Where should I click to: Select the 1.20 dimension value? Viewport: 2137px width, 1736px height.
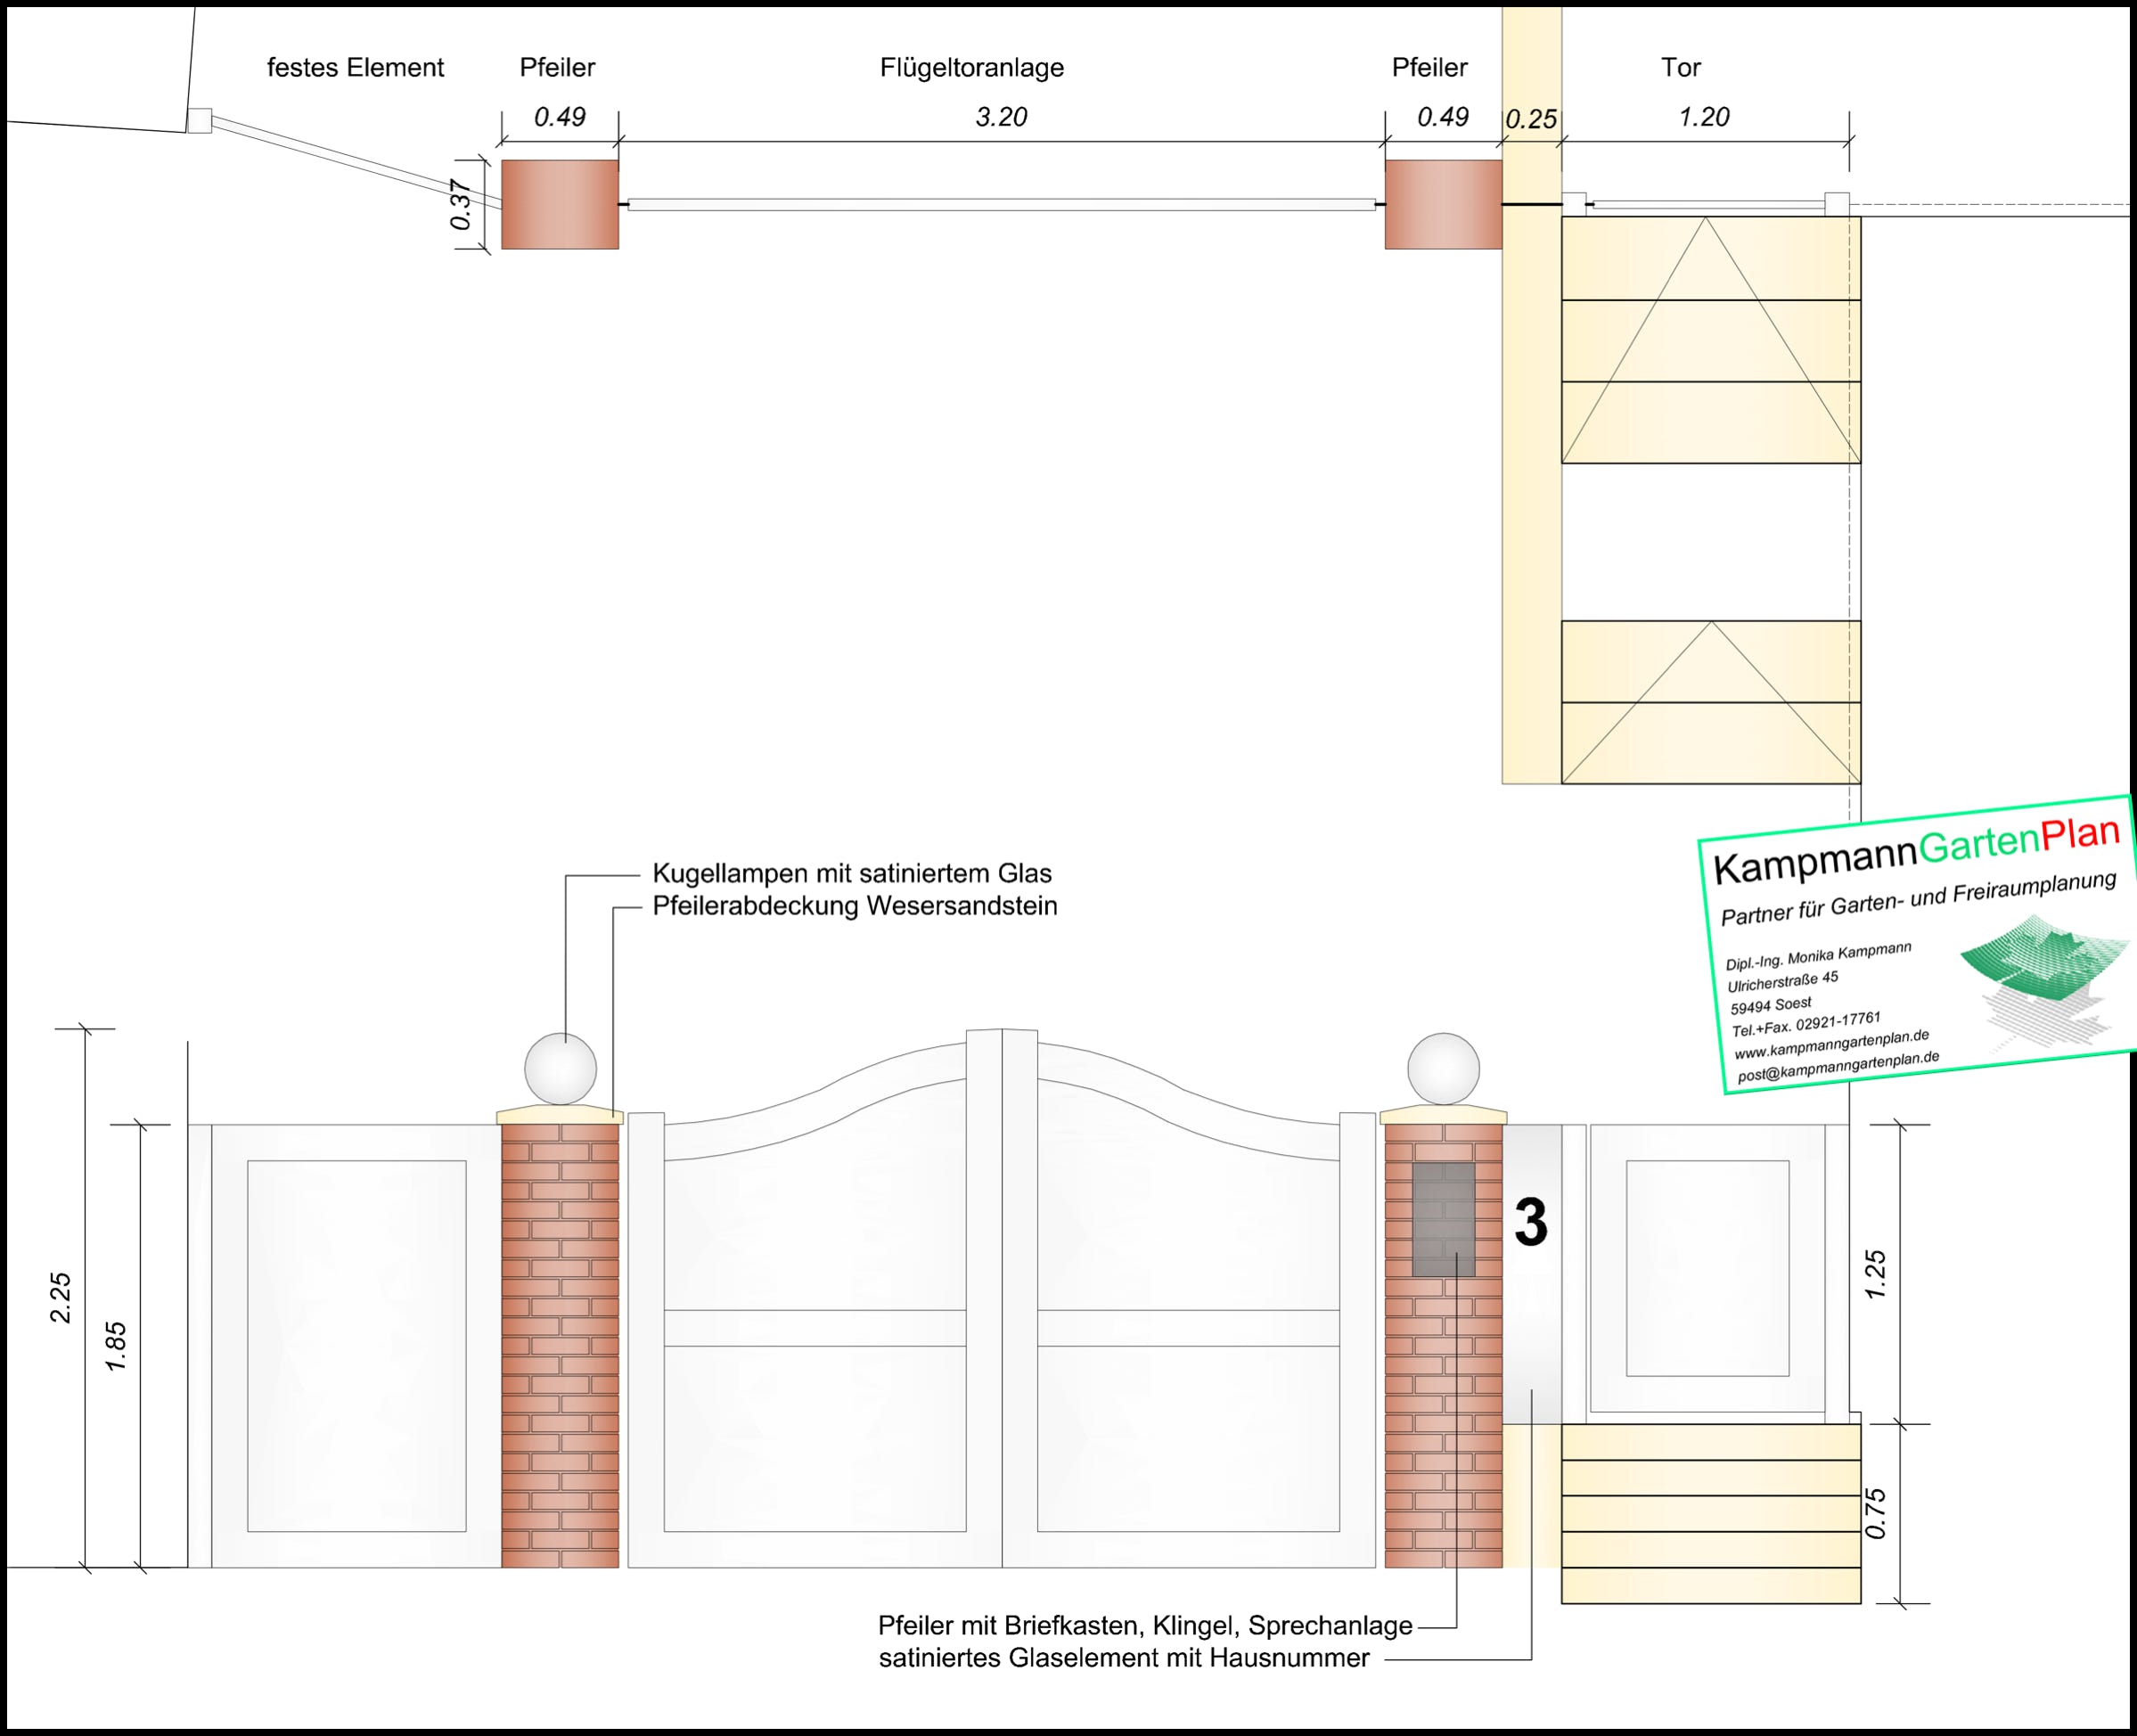[1703, 117]
